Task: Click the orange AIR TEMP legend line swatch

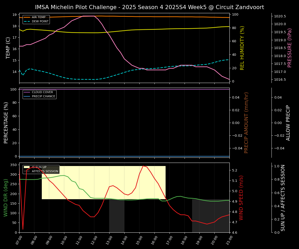Action: [x=27, y=17]
